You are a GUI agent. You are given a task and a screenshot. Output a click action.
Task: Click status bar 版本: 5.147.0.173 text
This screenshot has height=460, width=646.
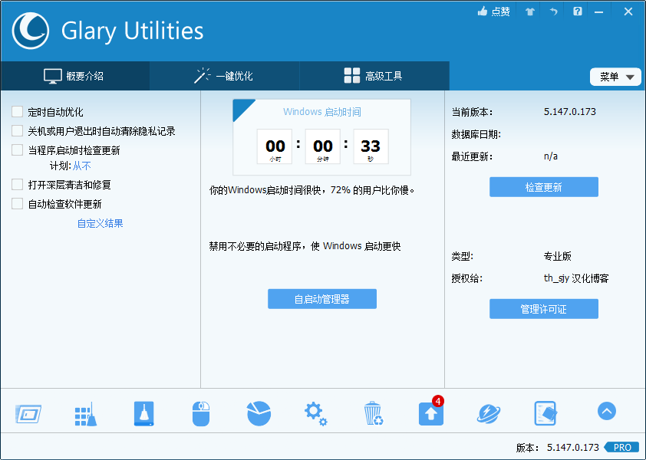click(x=558, y=447)
